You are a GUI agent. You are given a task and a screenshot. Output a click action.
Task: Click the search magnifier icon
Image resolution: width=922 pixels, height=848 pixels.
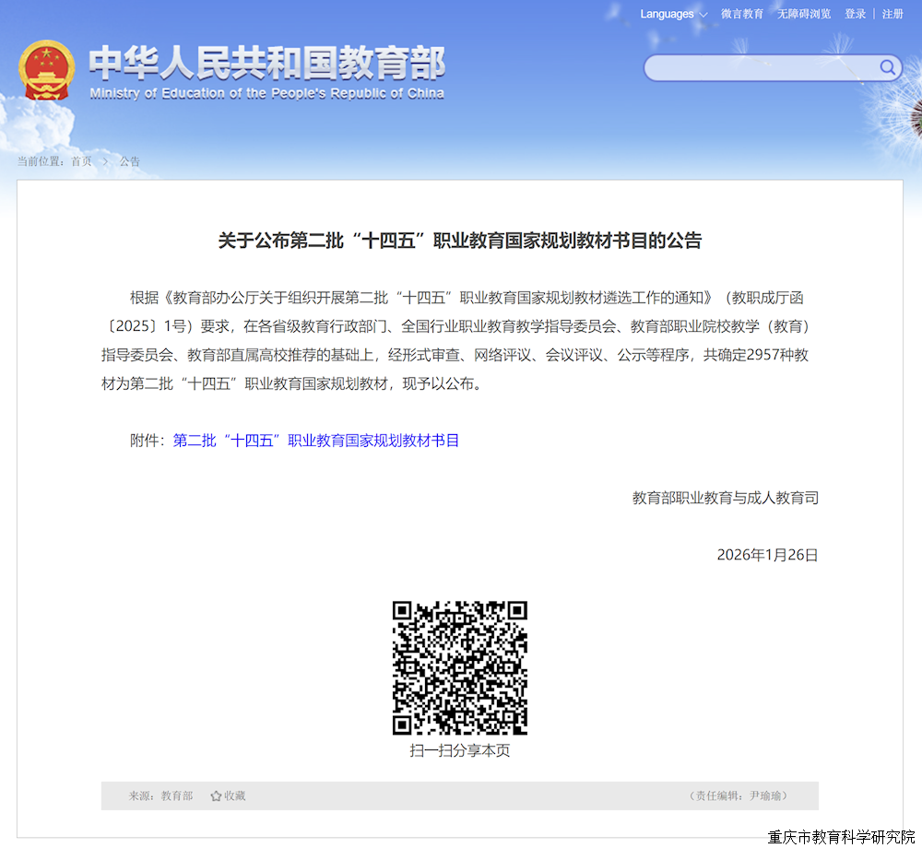click(x=887, y=68)
